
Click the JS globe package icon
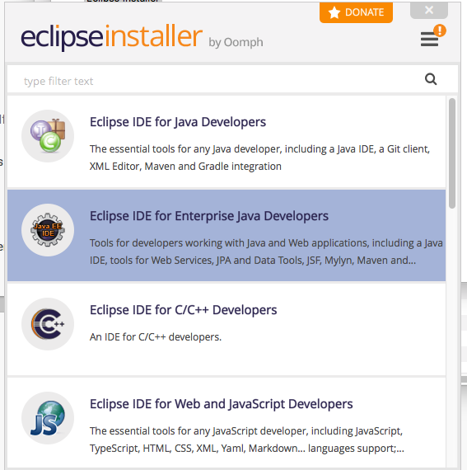48,418
